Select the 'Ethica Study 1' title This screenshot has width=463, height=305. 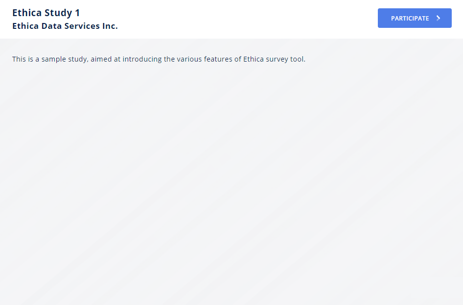coord(46,13)
